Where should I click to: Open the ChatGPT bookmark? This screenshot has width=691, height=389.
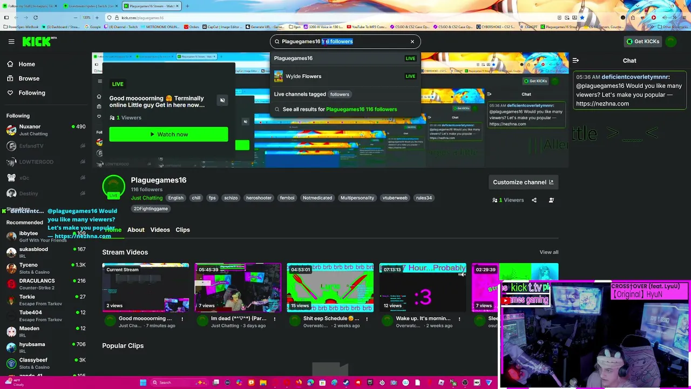(530, 26)
